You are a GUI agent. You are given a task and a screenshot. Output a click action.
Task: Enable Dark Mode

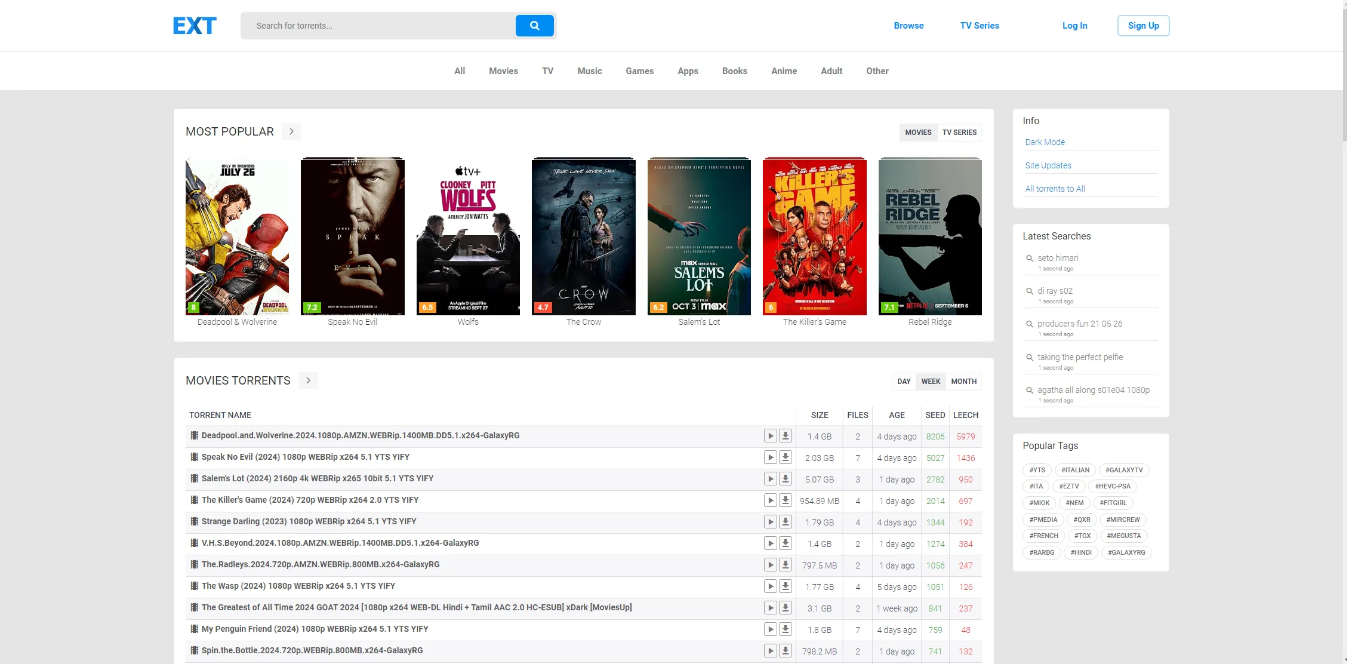(1045, 142)
